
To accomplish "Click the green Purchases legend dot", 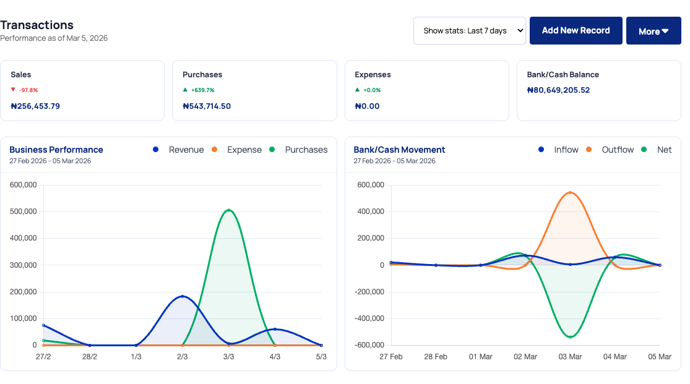I will tap(271, 150).
